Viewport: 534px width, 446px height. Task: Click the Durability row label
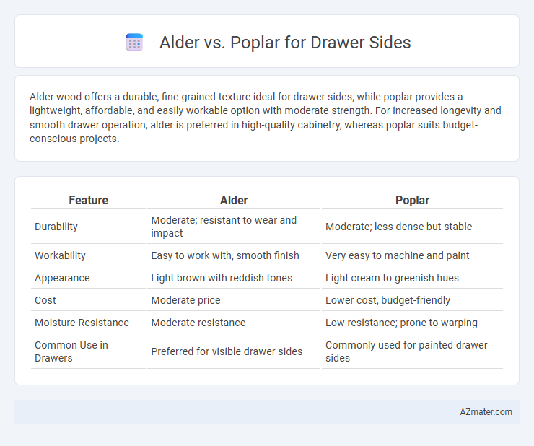56,227
